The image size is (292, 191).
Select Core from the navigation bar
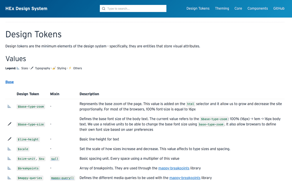tap(238, 8)
